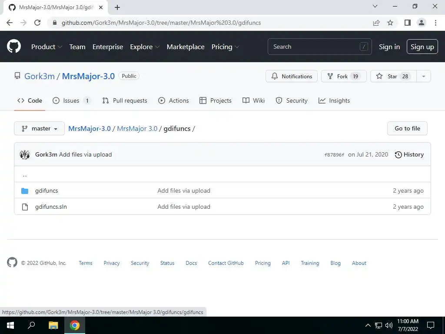Image resolution: width=445 pixels, height=334 pixels.
Task: Open commit hash f87896f
Action: pos(334,155)
